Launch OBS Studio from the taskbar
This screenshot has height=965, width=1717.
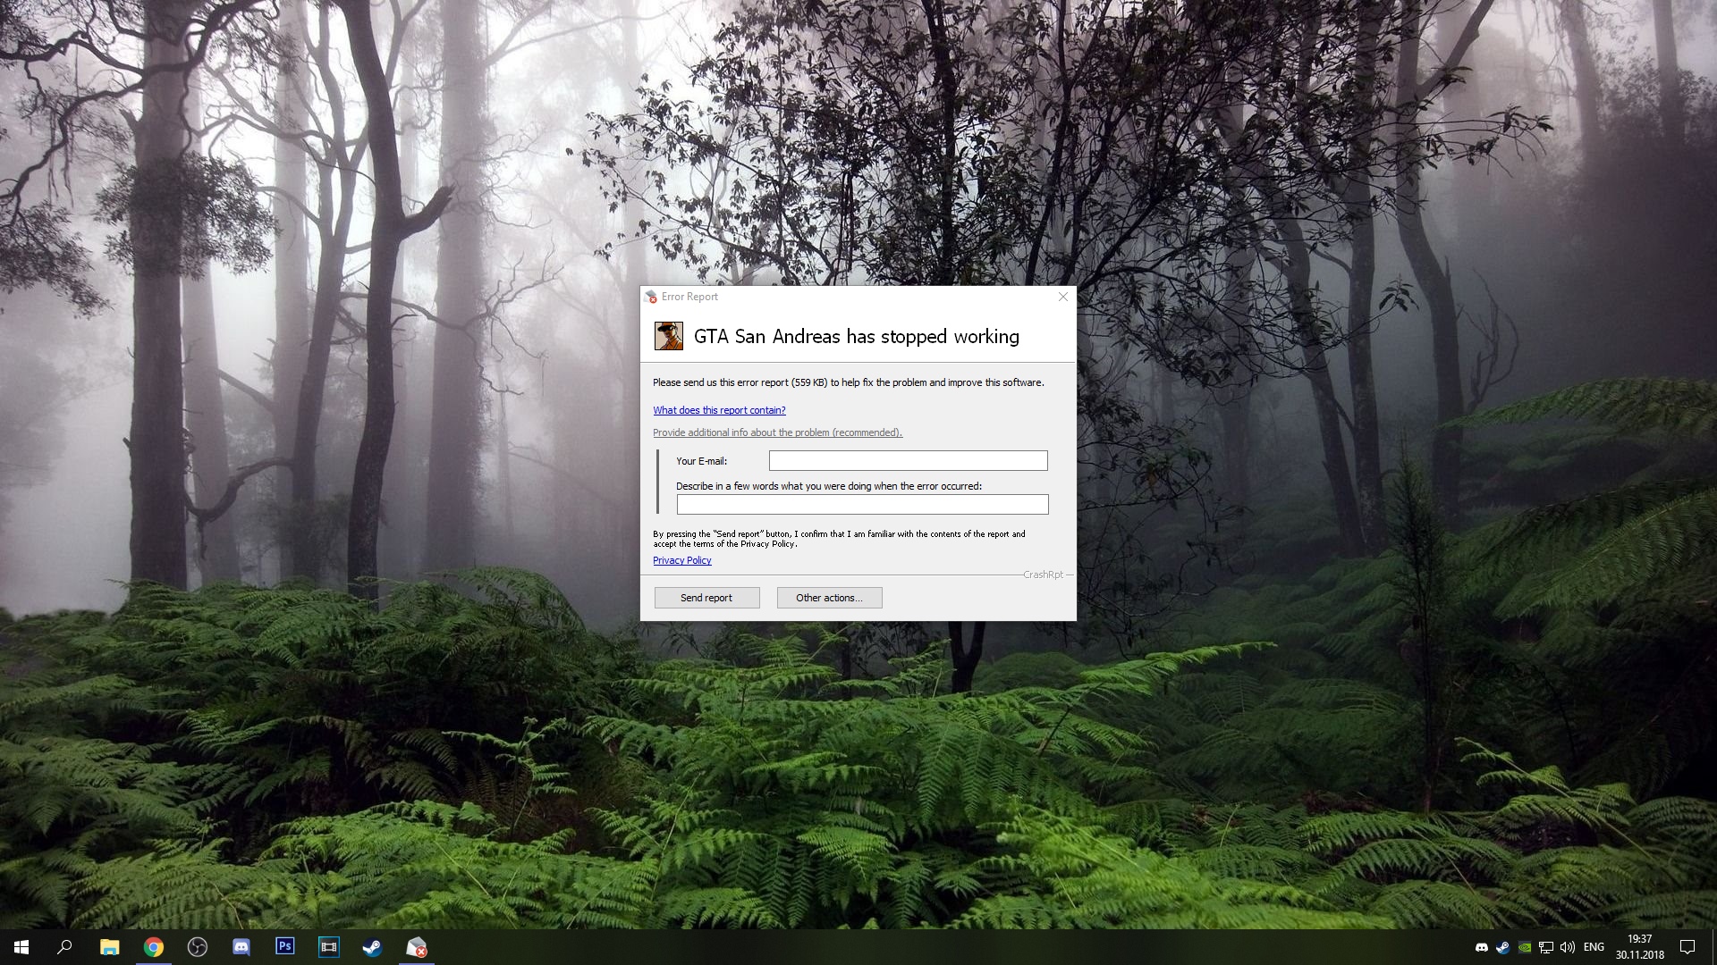pos(197,947)
